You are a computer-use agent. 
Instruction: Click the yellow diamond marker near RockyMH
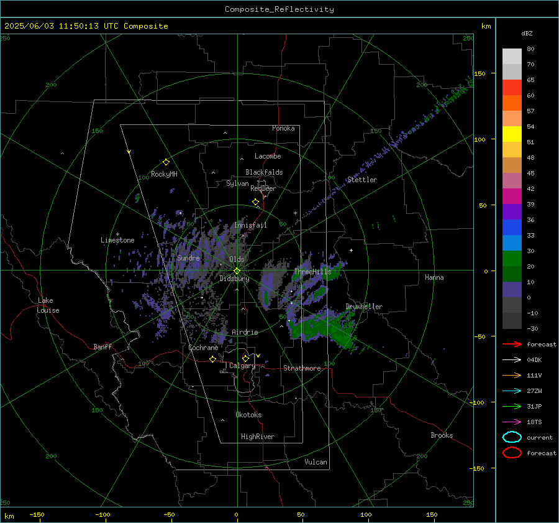tap(166, 162)
